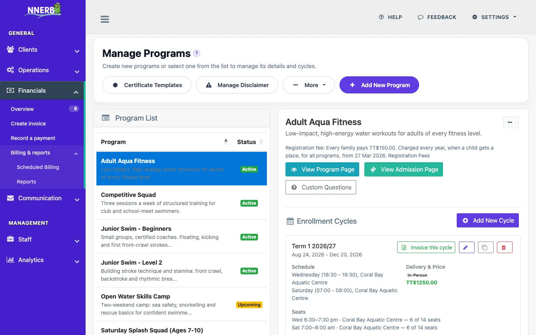The image size is (536, 335).
Task: Open the three-dot options for Adult Aqua Fitness
Action: [511, 122]
